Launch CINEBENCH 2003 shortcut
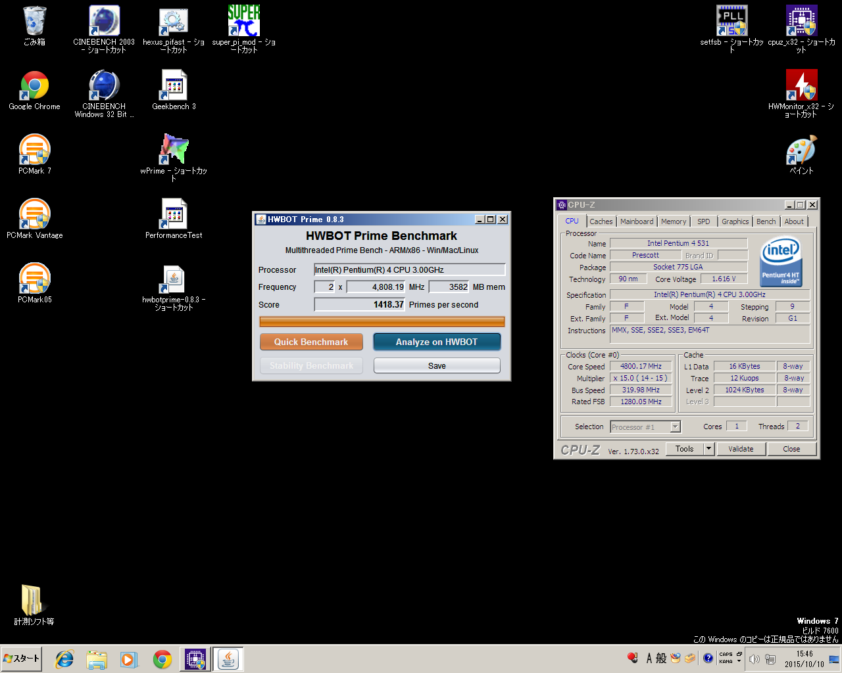Viewport: 842px width, 673px height. pos(104,29)
